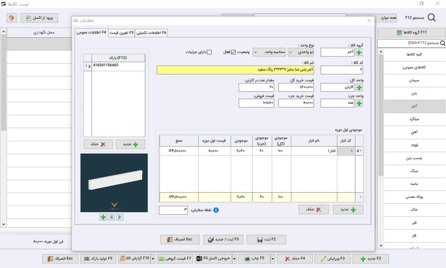This screenshot has height=268, width=446.
Task: Click F2 ثبت save button in dialog
Action: point(266,239)
